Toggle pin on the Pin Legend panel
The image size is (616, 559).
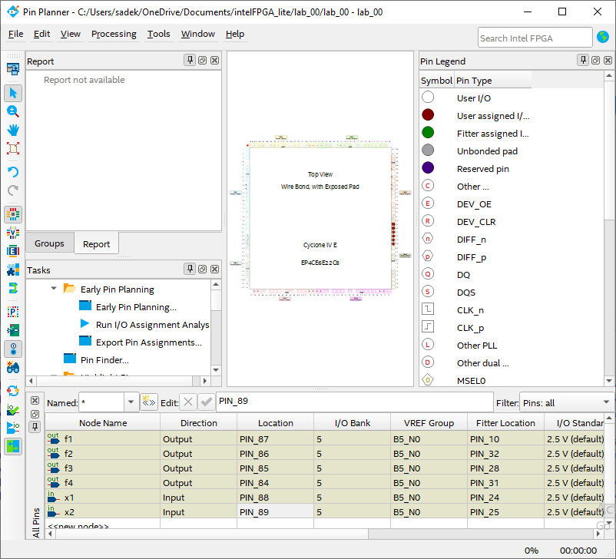pyautogui.click(x=584, y=61)
